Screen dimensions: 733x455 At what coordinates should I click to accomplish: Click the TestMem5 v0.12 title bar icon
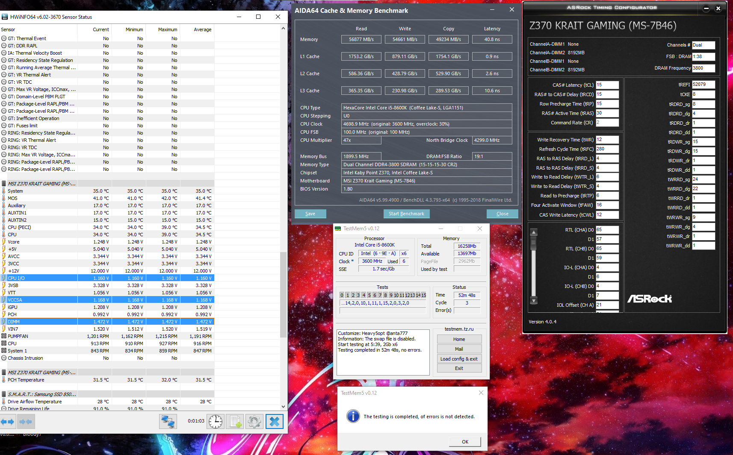tap(338, 229)
